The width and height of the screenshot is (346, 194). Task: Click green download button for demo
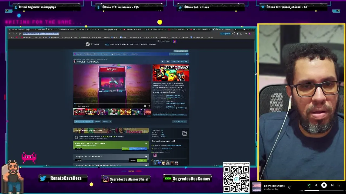(125, 149)
